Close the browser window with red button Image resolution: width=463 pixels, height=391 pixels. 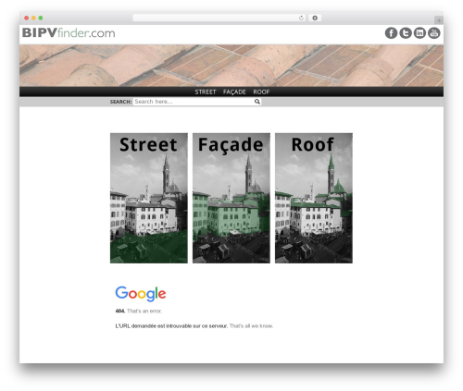(27, 18)
